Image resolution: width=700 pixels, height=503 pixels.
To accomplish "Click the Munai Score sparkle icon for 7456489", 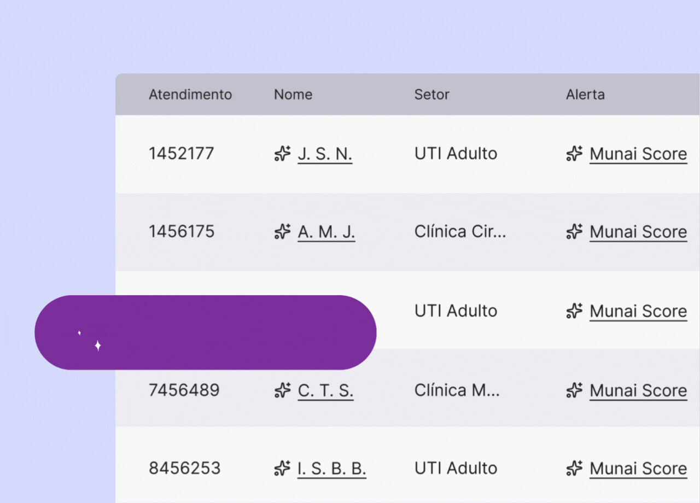I will click(574, 390).
